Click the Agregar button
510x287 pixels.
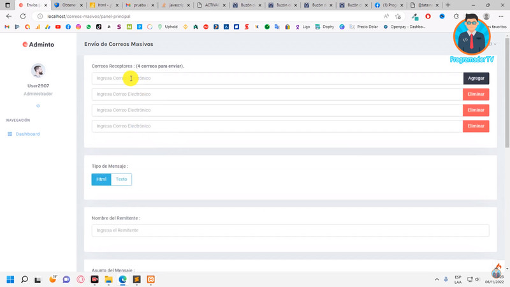[476, 78]
